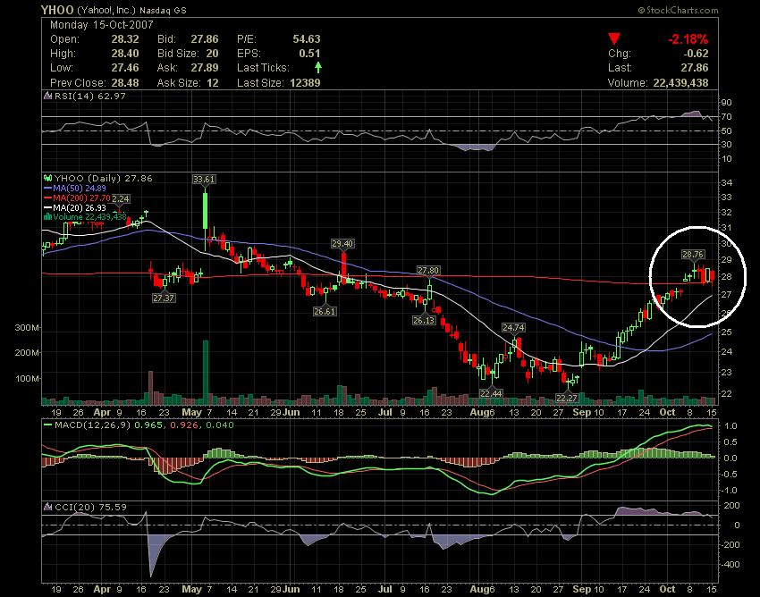Click the EPS value 0.51
This screenshot has height=597, width=760.
[x=309, y=54]
